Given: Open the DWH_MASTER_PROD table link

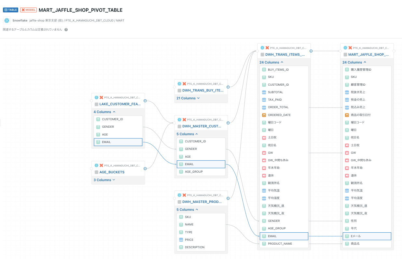Looking at the screenshot, I should pyautogui.click(x=202, y=202).
